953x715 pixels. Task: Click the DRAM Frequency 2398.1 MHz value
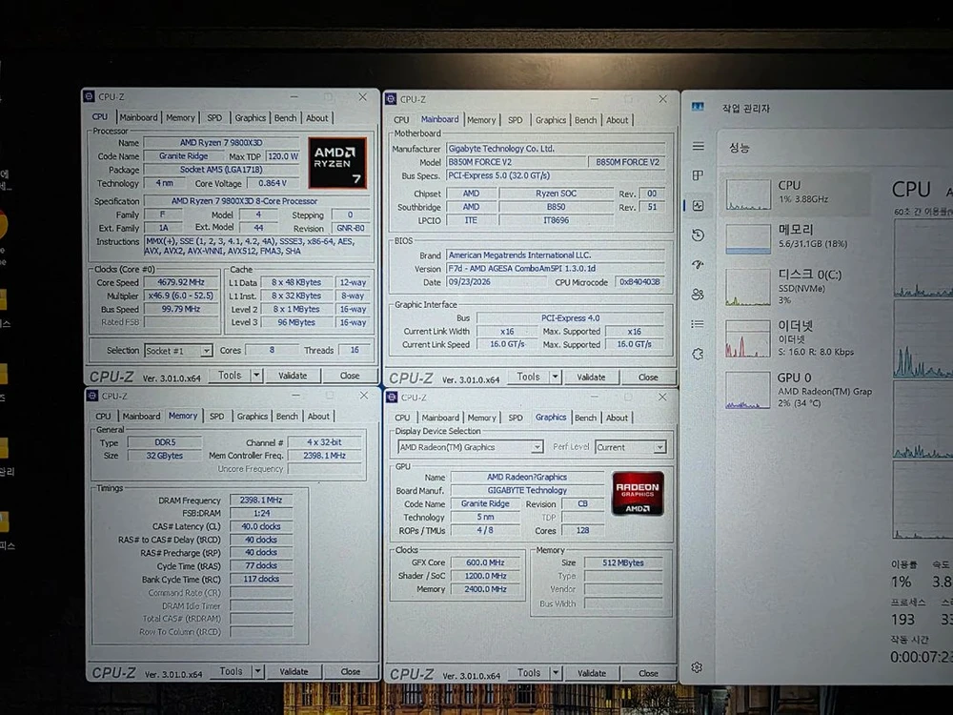click(x=261, y=500)
